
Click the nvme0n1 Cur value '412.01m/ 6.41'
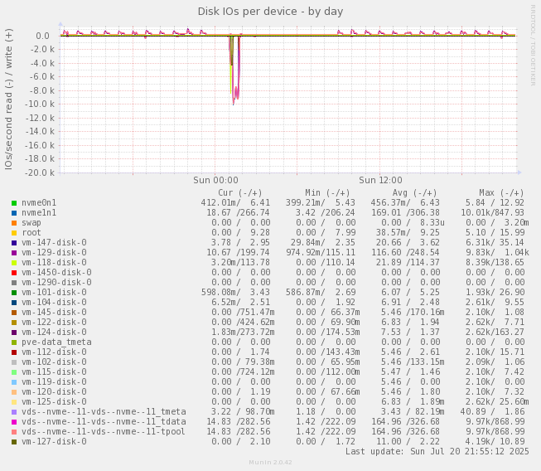235,202
